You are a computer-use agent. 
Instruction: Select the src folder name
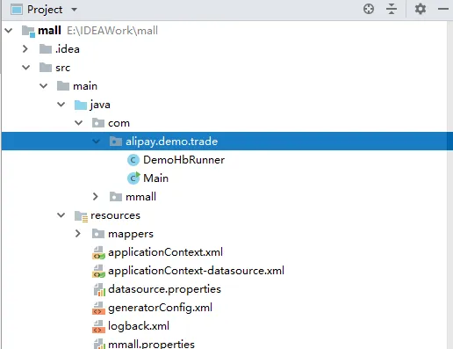pos(62,68)
